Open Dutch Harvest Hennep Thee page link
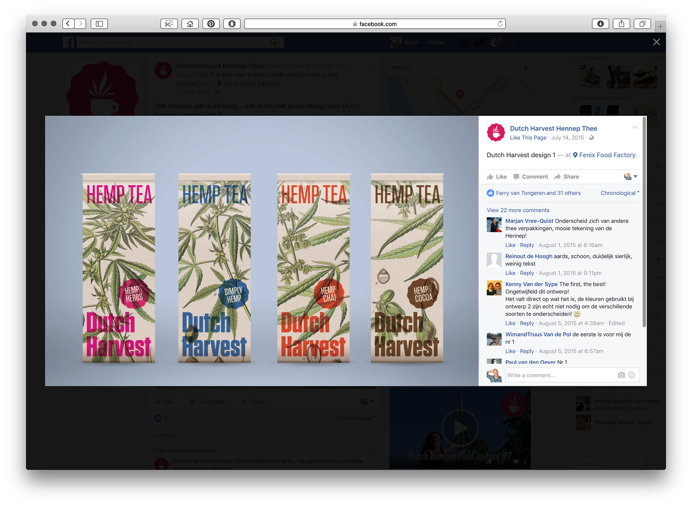Screen dimensions: 692x507 (x=553, y=128)
